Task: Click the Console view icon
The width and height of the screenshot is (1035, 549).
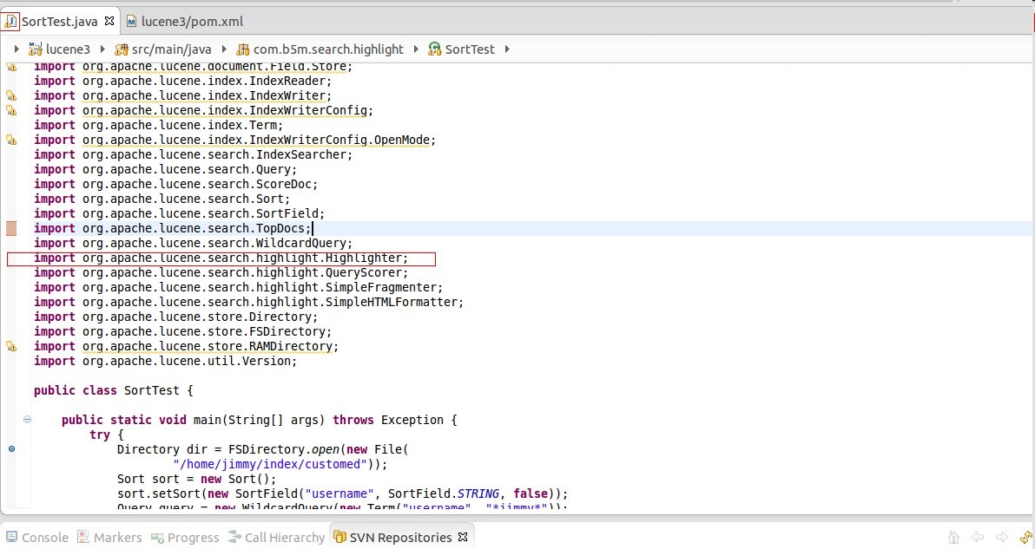Action: point(12,537)
